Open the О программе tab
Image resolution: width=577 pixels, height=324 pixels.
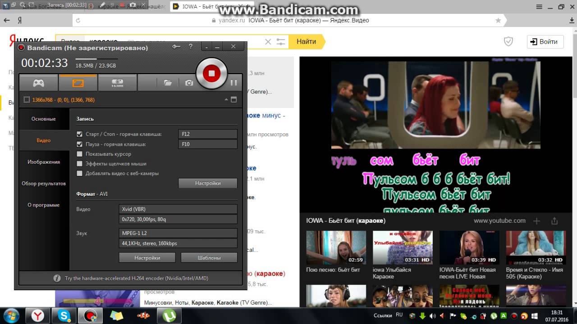click(x=44, y=205)
